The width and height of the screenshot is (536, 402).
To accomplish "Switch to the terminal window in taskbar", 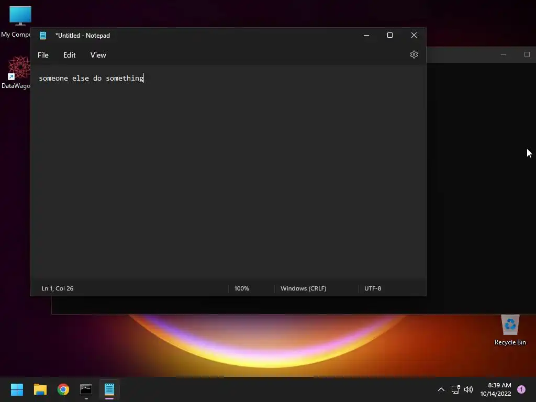I will pos(86,389).
